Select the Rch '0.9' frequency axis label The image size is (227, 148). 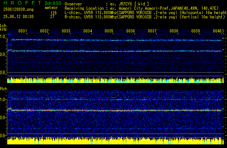coord(3,117)
